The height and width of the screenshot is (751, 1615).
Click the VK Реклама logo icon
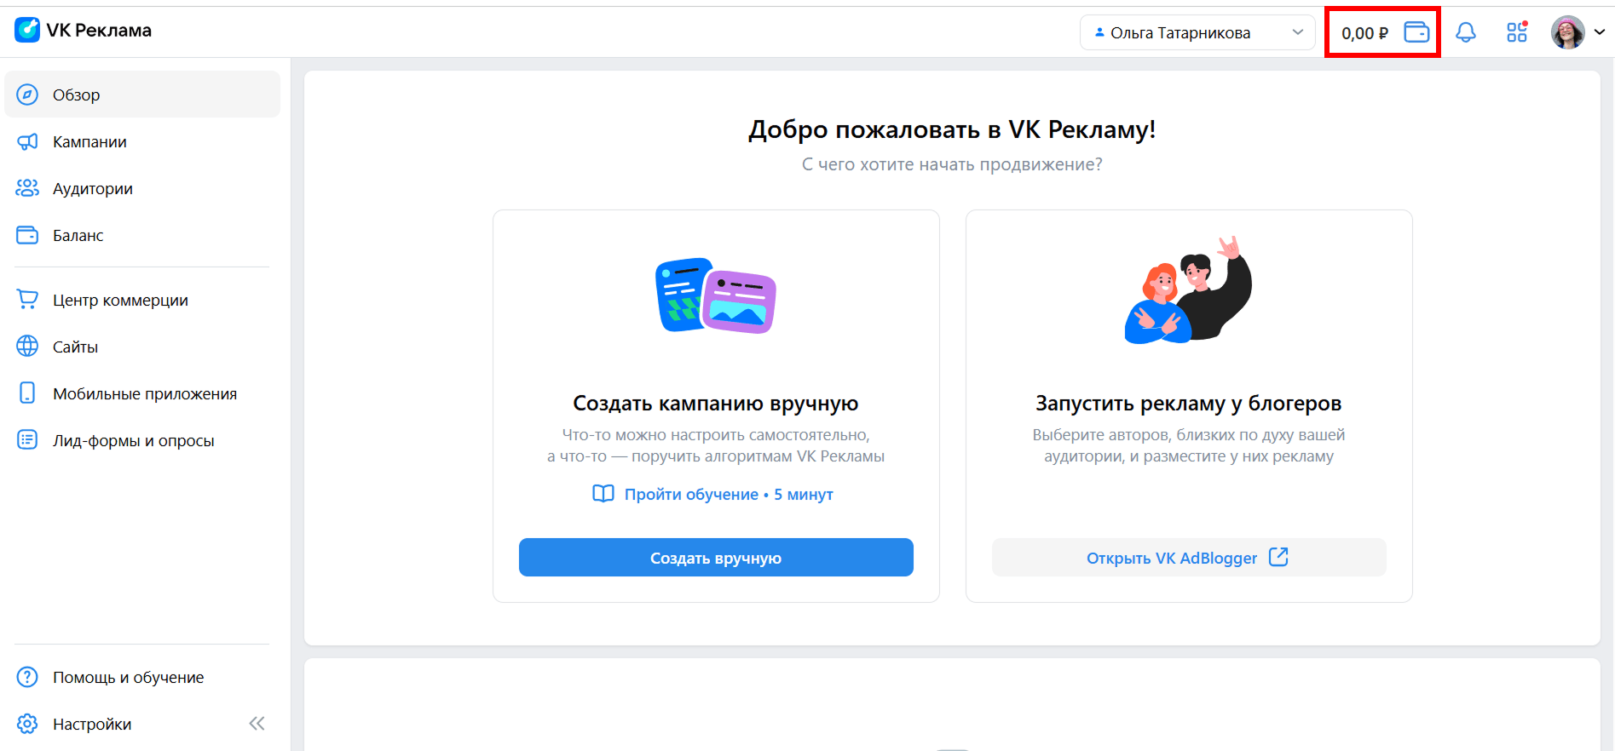click(27, 30)
